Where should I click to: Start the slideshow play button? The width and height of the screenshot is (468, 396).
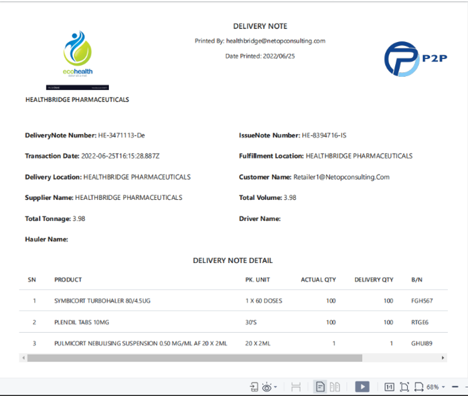[362, 387]
